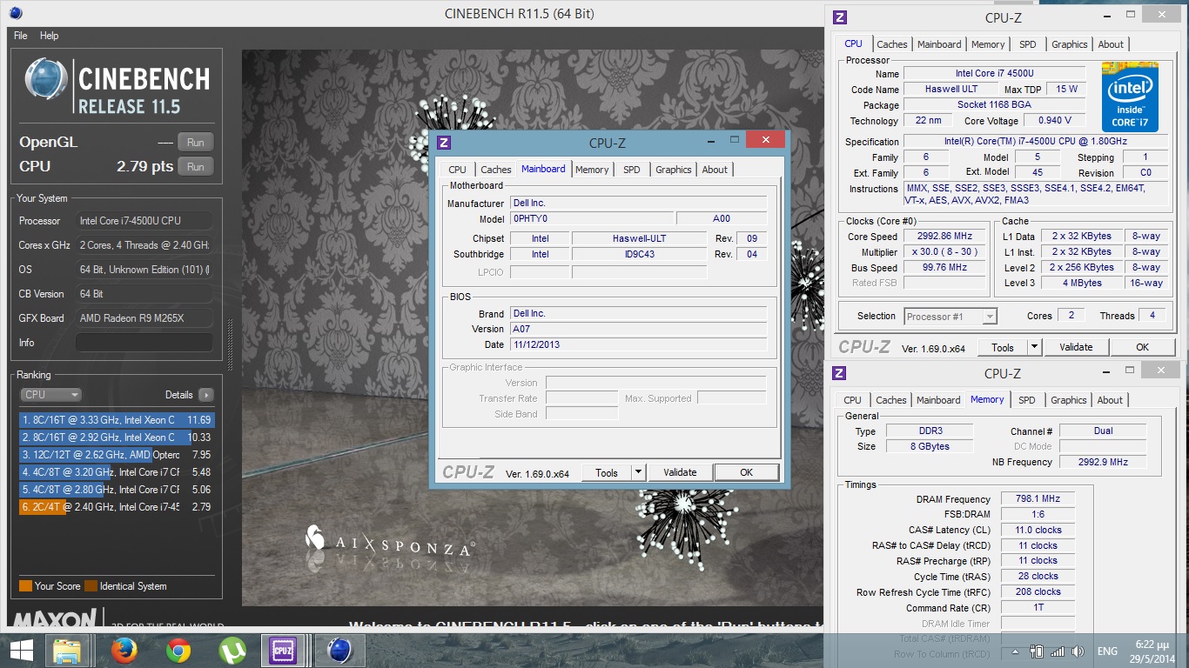Open uTorrent from the taskbar

point(232,650)
